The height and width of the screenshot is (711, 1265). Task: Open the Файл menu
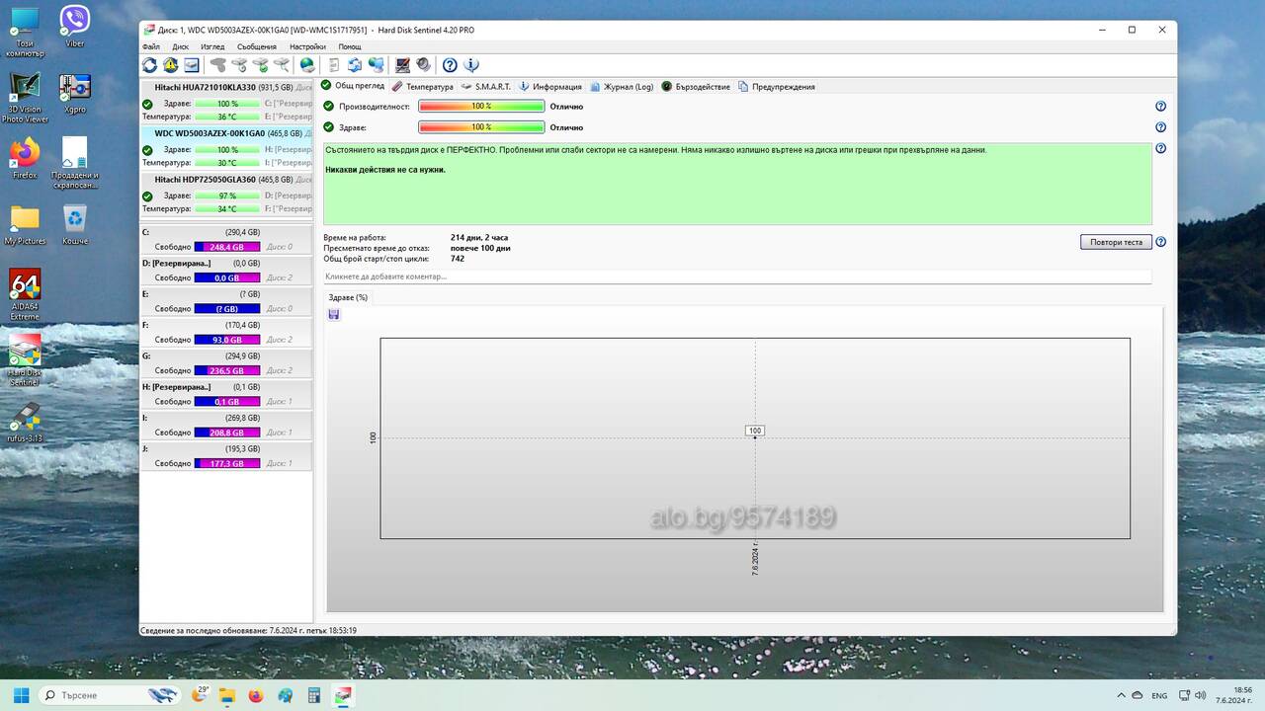click(x=151, y=46)
